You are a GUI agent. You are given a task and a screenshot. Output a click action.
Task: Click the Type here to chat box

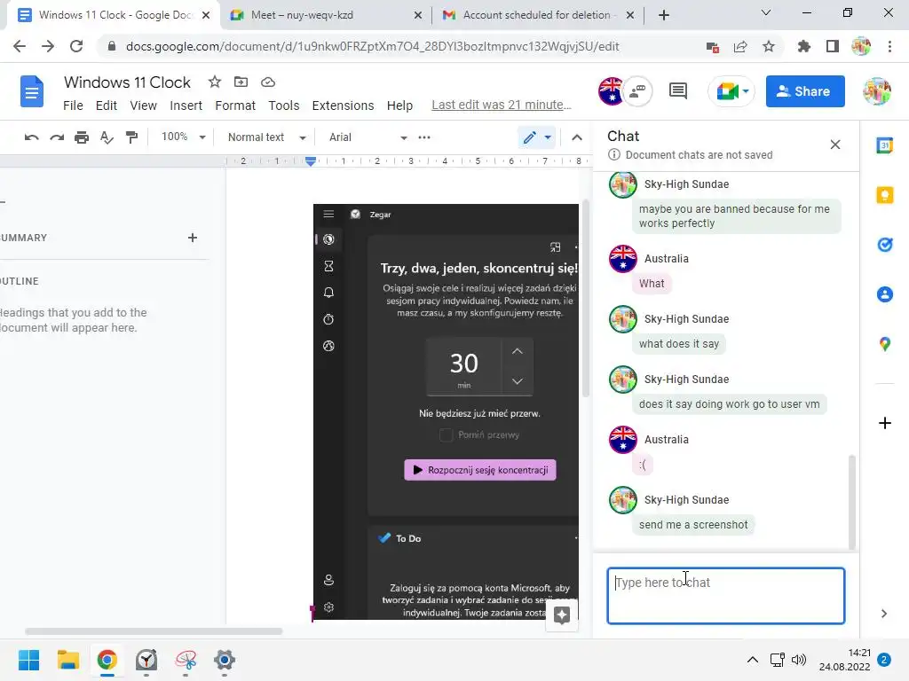pyautogui.click(x=726, y=595)
